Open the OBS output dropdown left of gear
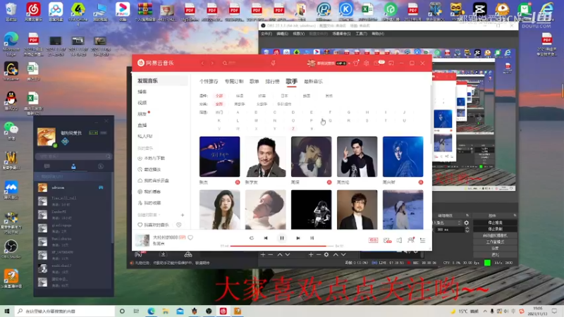Viewport: 564px width, 317px height. point(447,223)
